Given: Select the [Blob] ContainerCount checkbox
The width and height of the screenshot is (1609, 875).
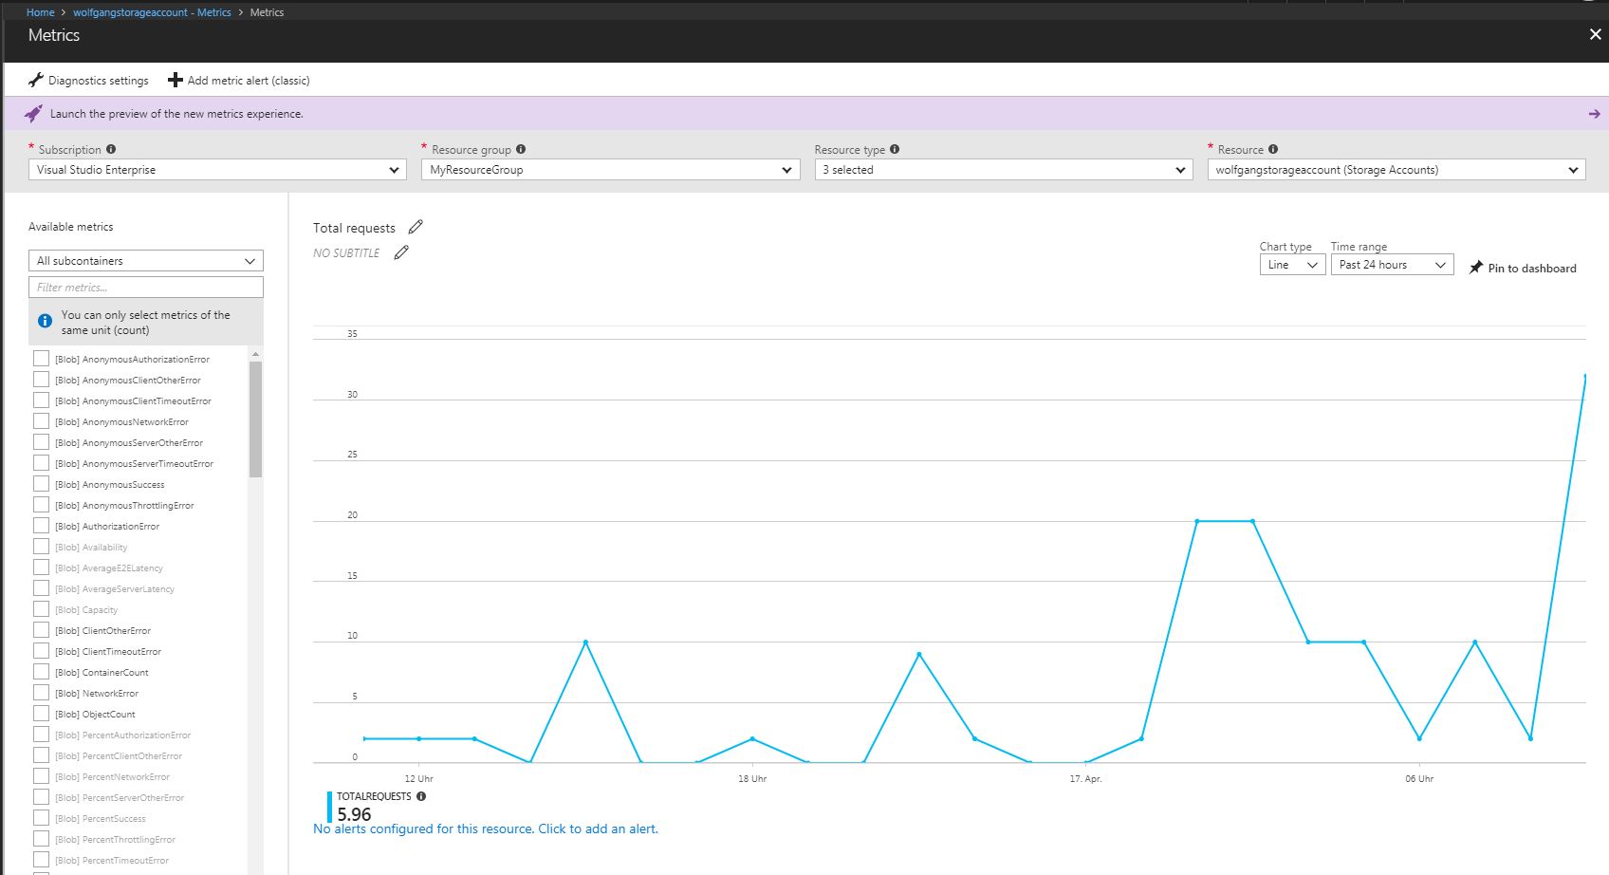Looking at the screenshot, I should click(x=41, y=672).
